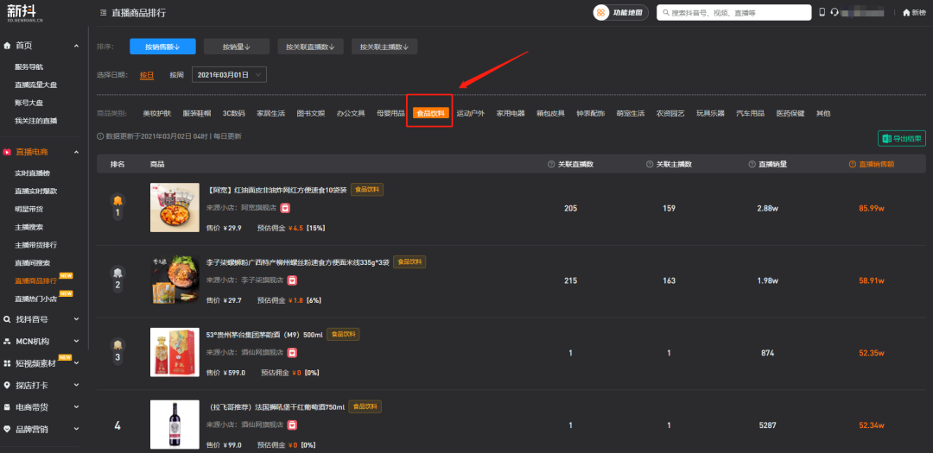Open 直播热门小店 in the sidebar

[x=36, y=299]
